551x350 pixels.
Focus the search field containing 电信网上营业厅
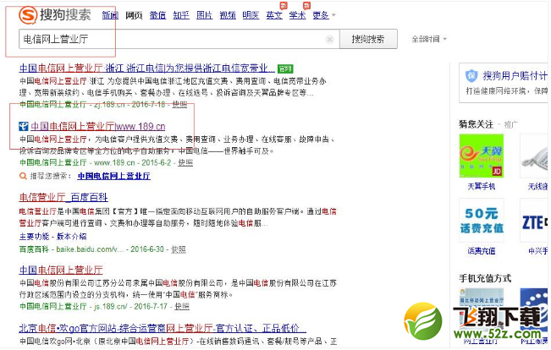(179, 39)
